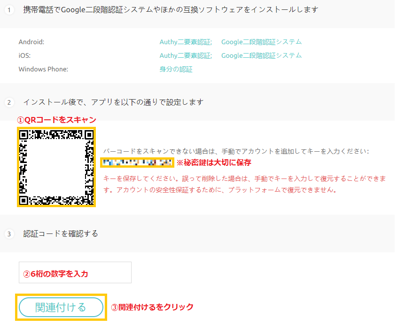Screen dimensions: 406x326
Task: Click the 関連付ける button
Action: click(x=61, y=307)
